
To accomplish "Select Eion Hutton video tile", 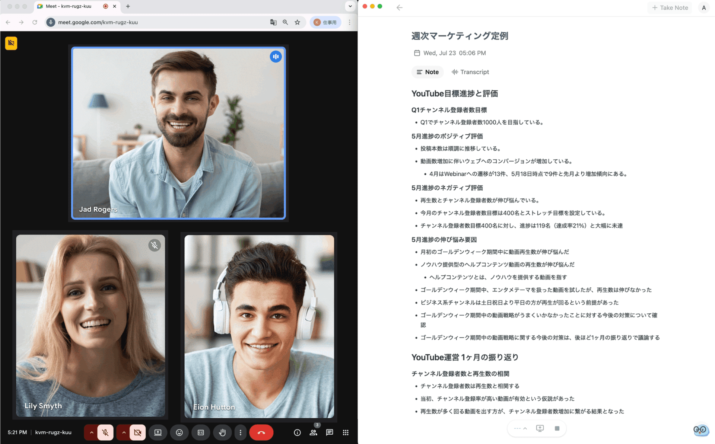I will tap(259, 326).
